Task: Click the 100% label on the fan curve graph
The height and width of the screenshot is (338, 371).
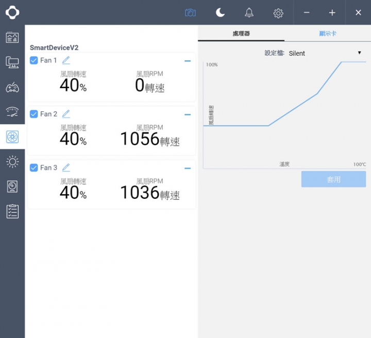Action: pyautogui.click(x=212, y=64)
